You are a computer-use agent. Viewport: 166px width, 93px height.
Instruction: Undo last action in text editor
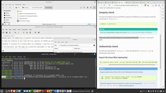coord(15,33)
